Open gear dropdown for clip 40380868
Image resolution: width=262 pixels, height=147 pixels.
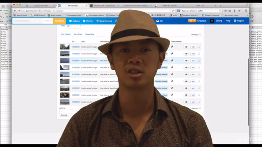tap(187, 67)
